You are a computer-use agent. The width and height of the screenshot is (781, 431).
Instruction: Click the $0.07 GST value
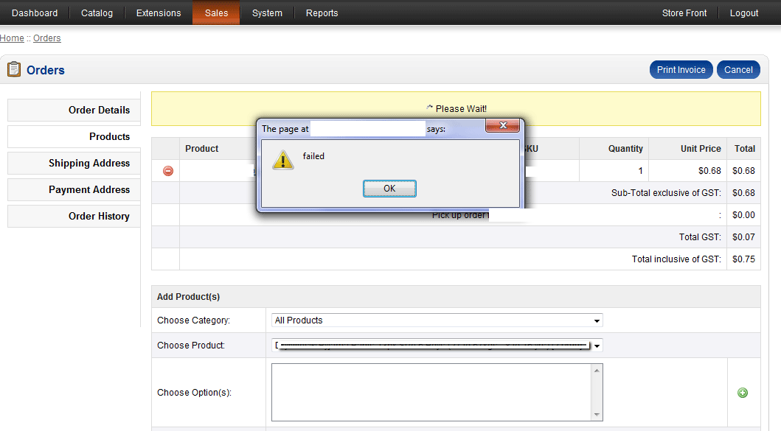[743, 237]
